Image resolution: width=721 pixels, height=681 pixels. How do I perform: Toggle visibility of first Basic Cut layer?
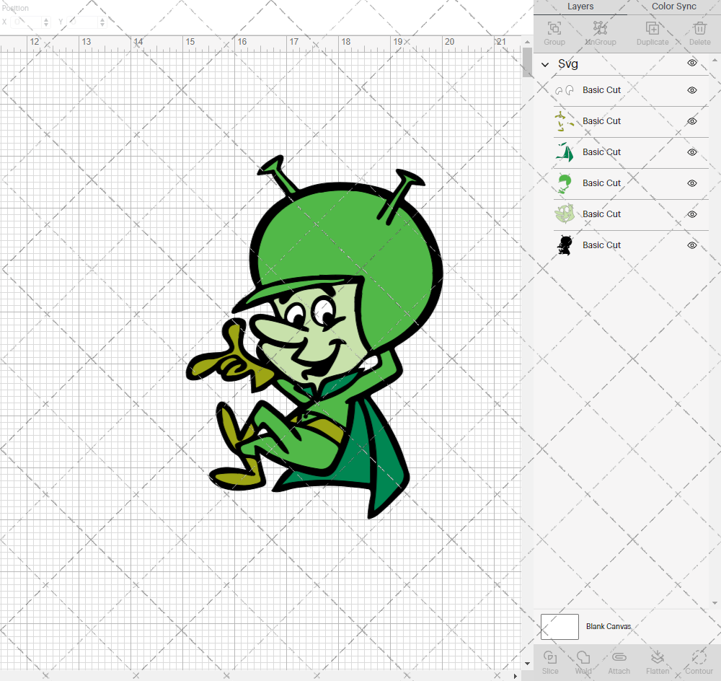(x=692, y=90)
